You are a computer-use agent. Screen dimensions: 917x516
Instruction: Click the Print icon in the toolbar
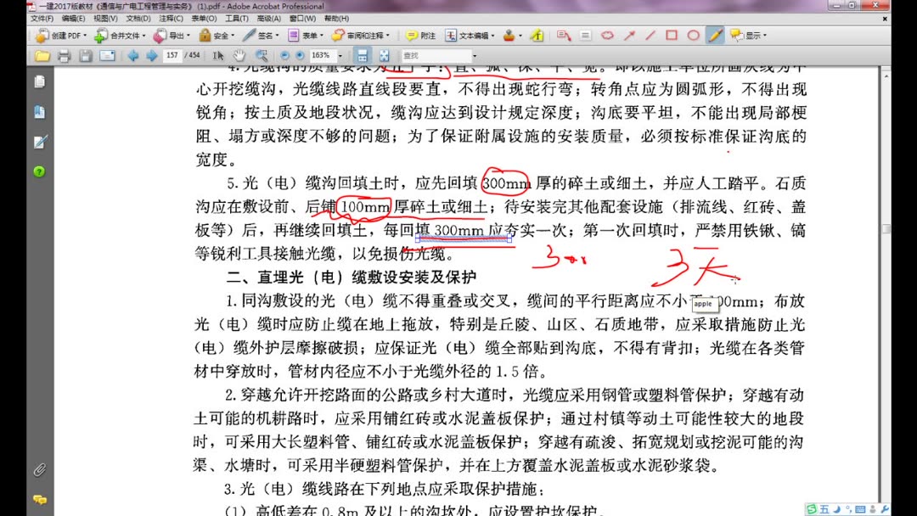pyautogui.click(x=65, y=56)
